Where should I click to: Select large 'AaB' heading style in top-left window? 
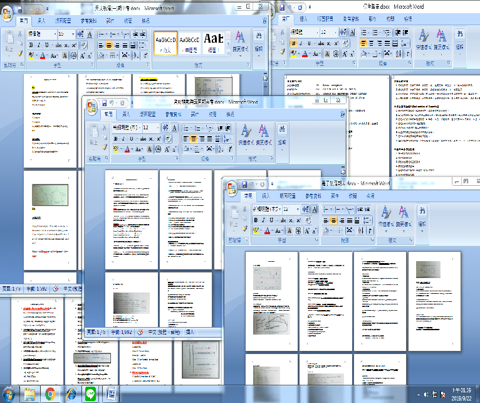click(213, 43)
